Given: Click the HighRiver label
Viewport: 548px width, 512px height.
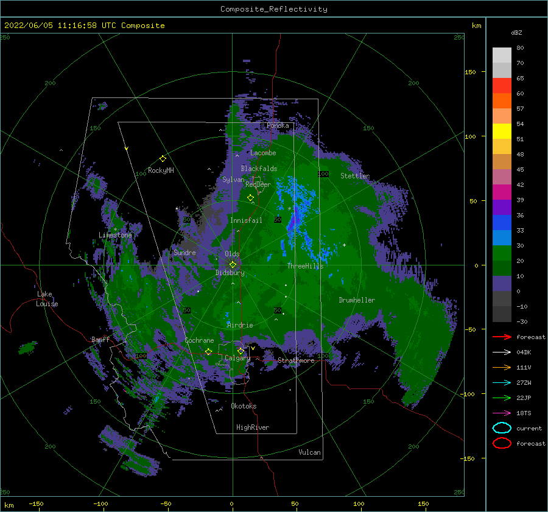Looking at the screenshot, I should (253, 427).
